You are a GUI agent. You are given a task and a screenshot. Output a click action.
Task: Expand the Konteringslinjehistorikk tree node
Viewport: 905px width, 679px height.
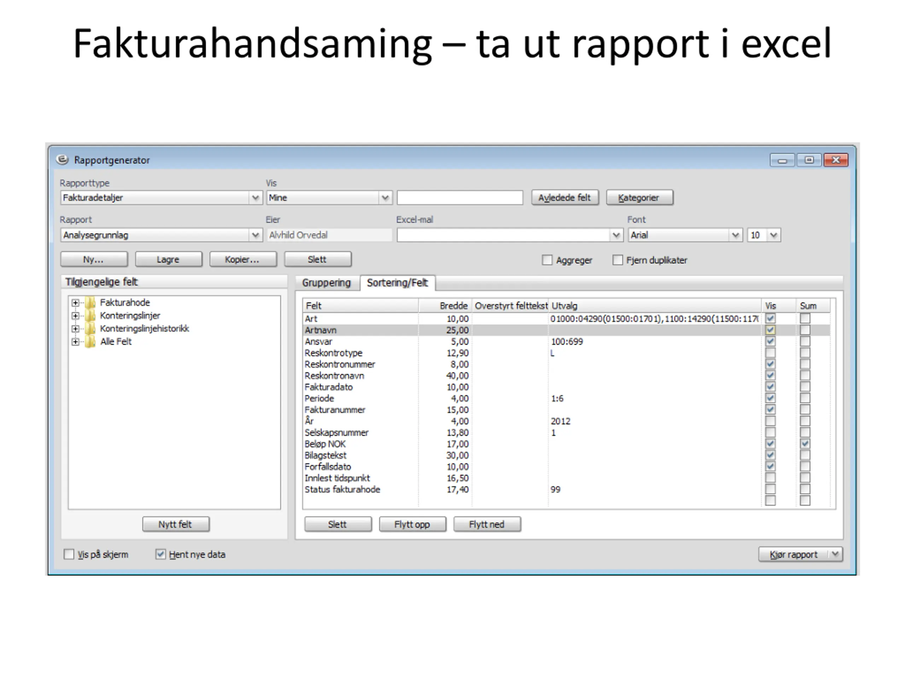[75, 329]
